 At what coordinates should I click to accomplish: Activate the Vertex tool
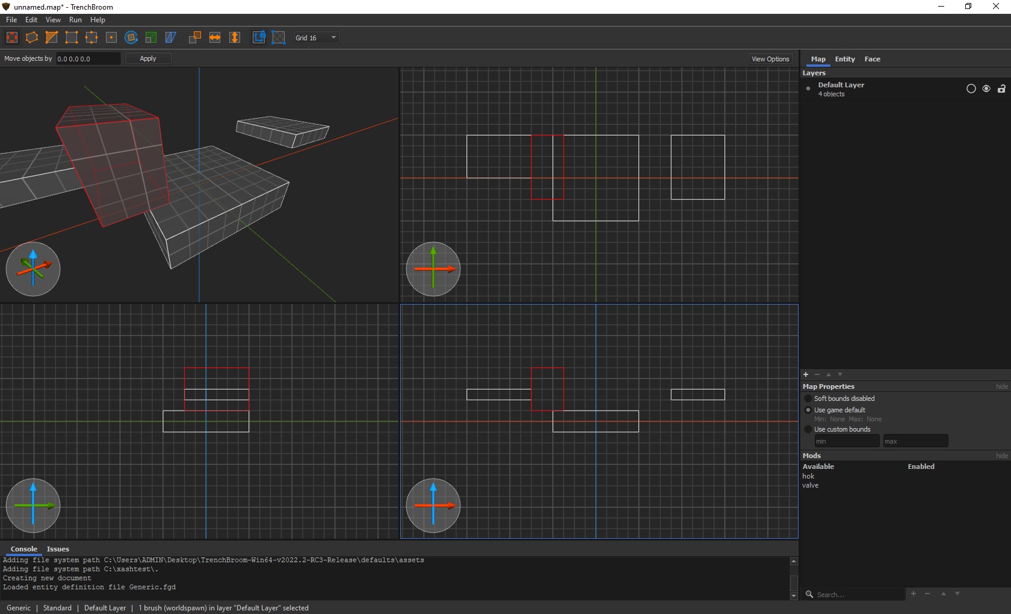[72, 37]
